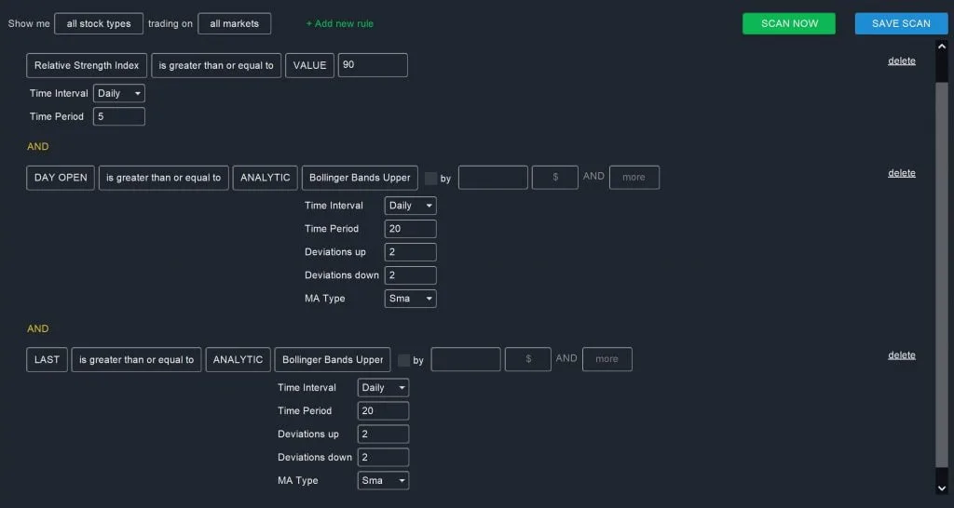Delete the LAST rule
This screenshot has height=508, width=954.
902,355
